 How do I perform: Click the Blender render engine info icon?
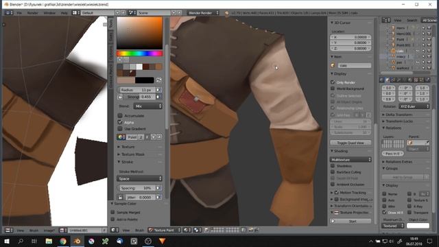tap(227, 13)
